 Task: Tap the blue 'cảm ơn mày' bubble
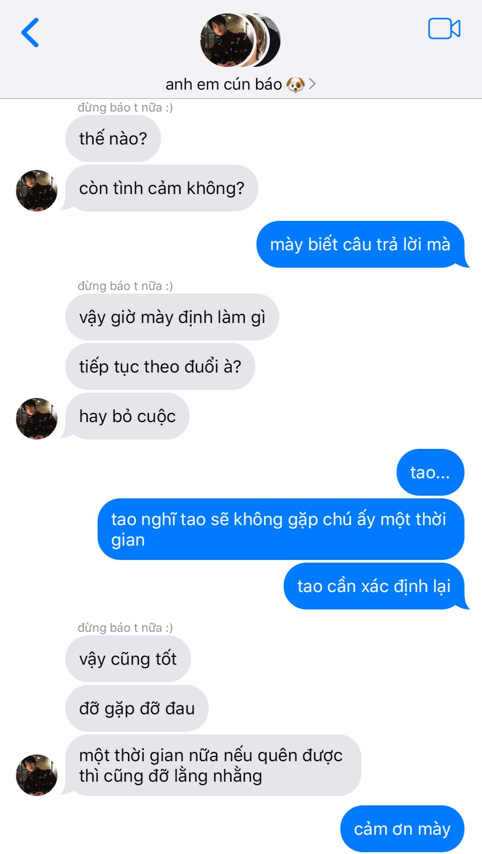point(402,829)
